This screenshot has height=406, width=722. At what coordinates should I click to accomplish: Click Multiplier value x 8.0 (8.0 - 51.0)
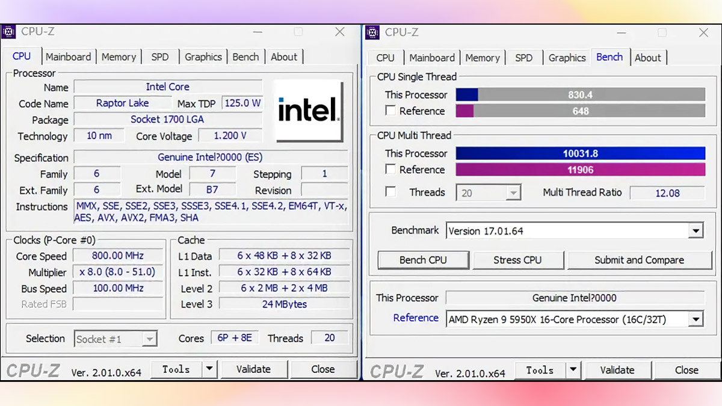(118, 272)
